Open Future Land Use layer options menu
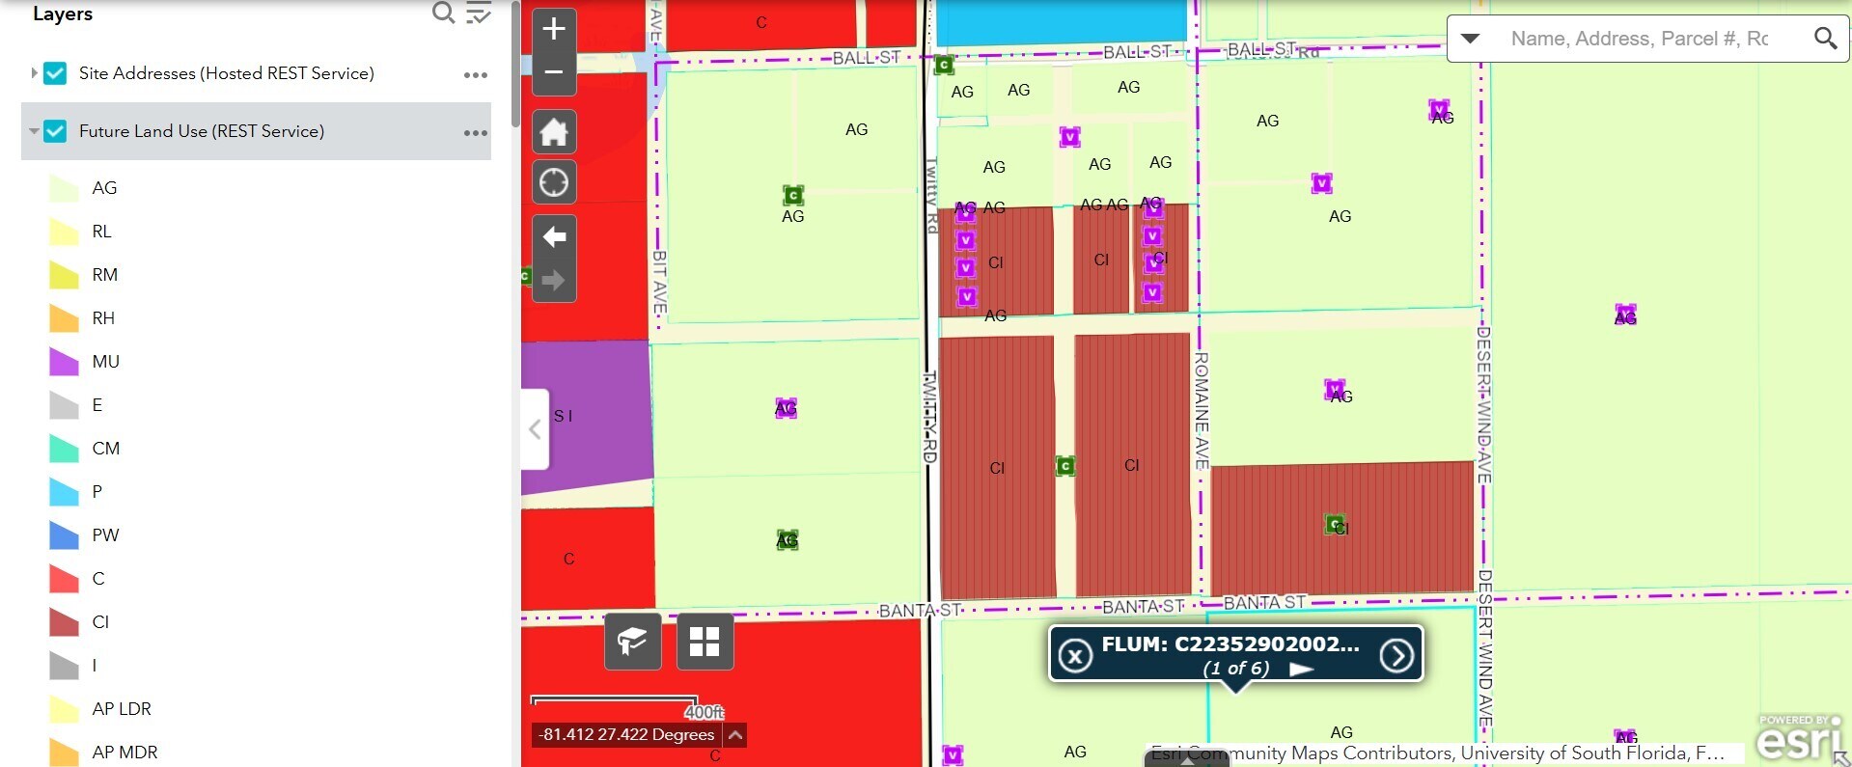 pyautogui.click(x=476, y=133)
